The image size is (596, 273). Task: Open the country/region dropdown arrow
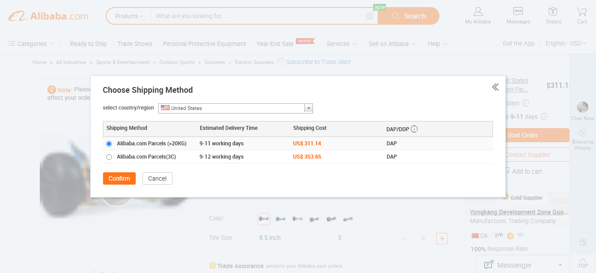tap(309, 108)
